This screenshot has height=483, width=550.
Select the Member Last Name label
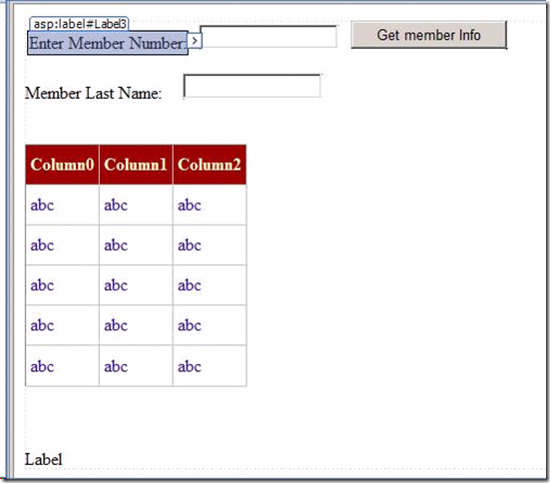[93, 93]
